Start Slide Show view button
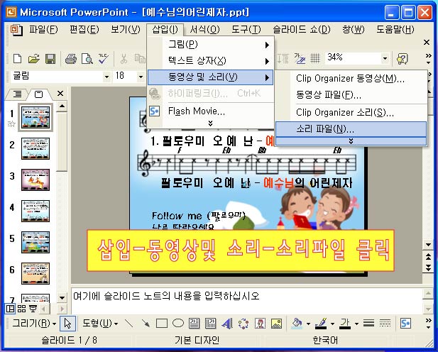The image size is (438, 352). [x=33, y=309]
